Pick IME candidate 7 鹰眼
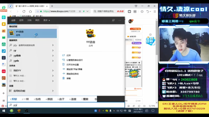This screenshot has width=209, height=117. click(85, 99)
